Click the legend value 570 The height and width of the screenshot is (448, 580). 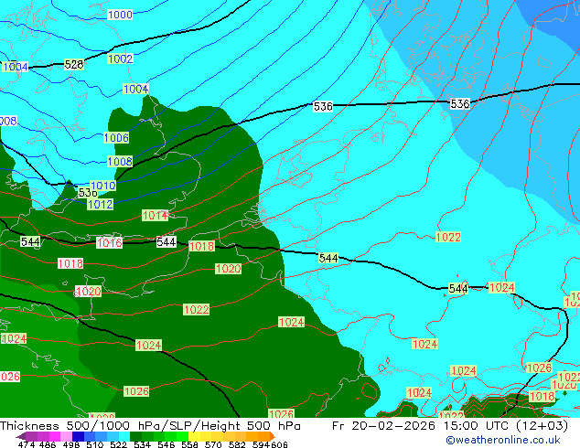pos(213,444)
